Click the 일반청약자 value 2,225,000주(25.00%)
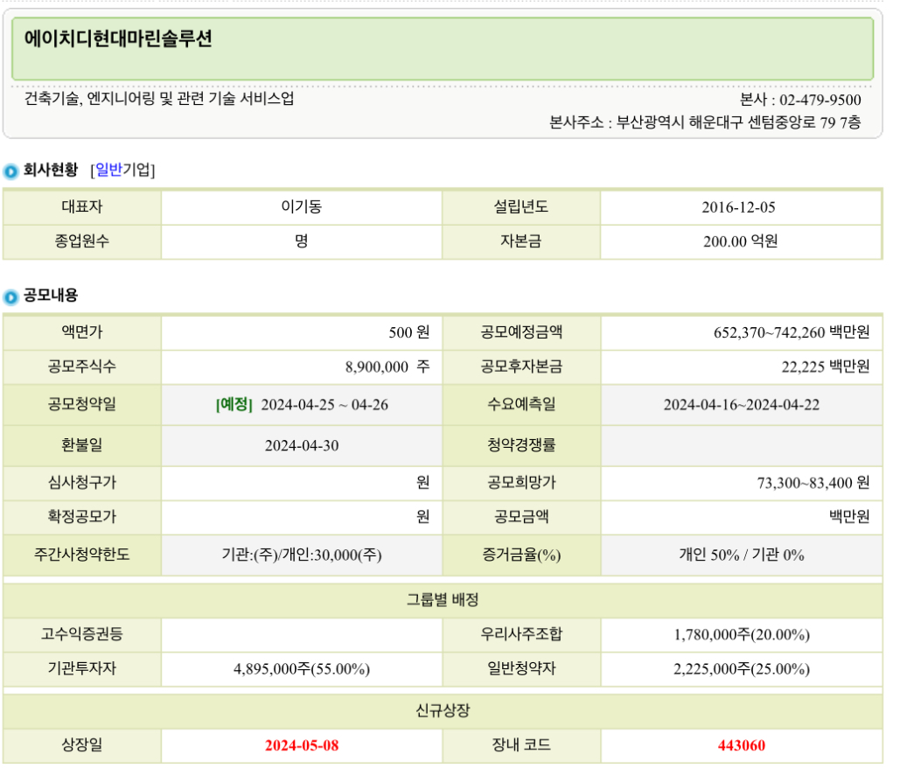This screenshot has height=768, width=900. [742, 669]
